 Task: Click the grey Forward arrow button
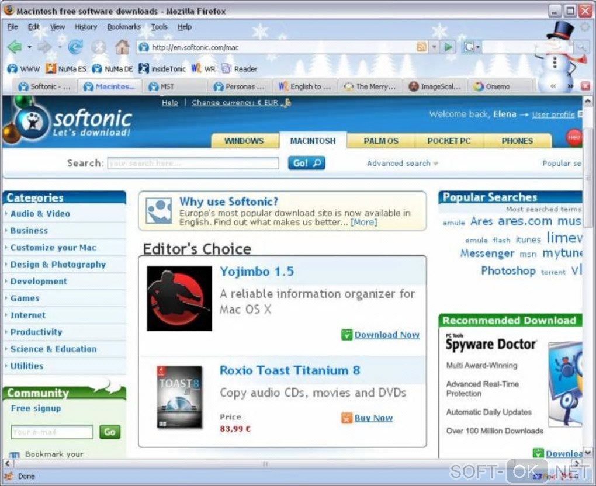44,47
